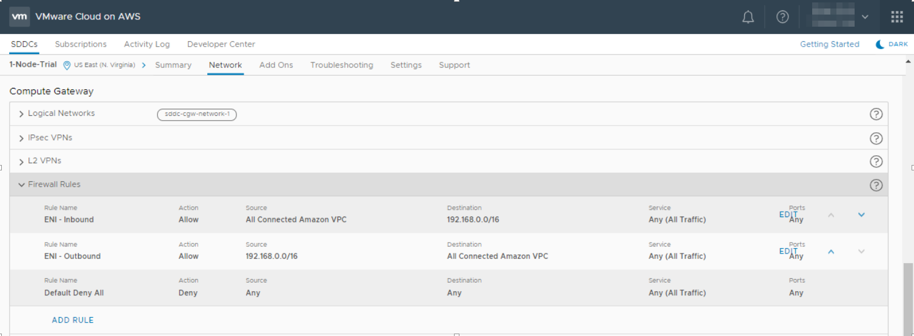The image size is (914, 336).
Task: Open the user account dropdown
Action: point(839,17)
